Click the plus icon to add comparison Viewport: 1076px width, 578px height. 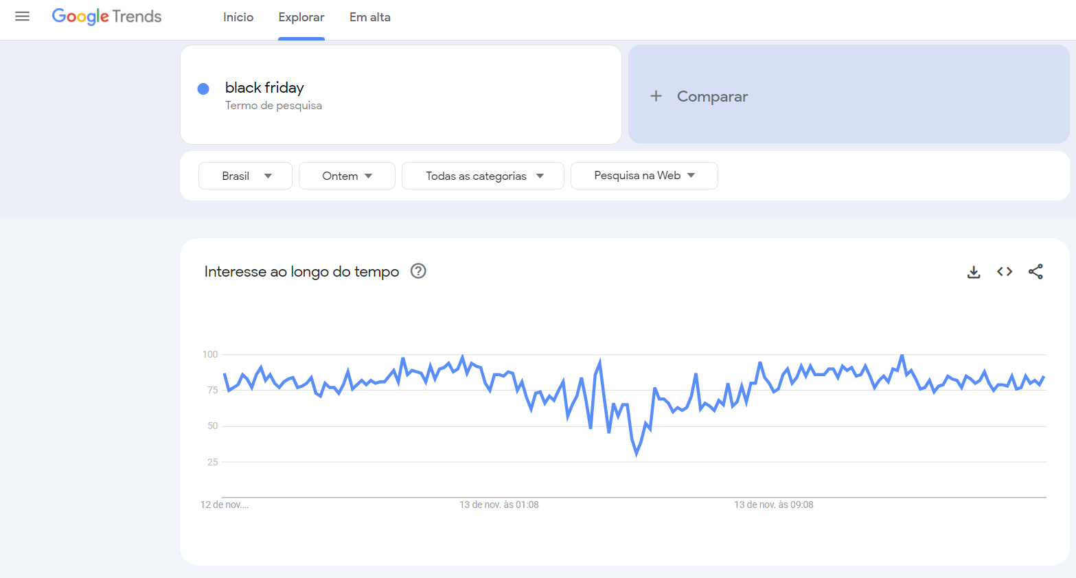[x=656, y=96]
